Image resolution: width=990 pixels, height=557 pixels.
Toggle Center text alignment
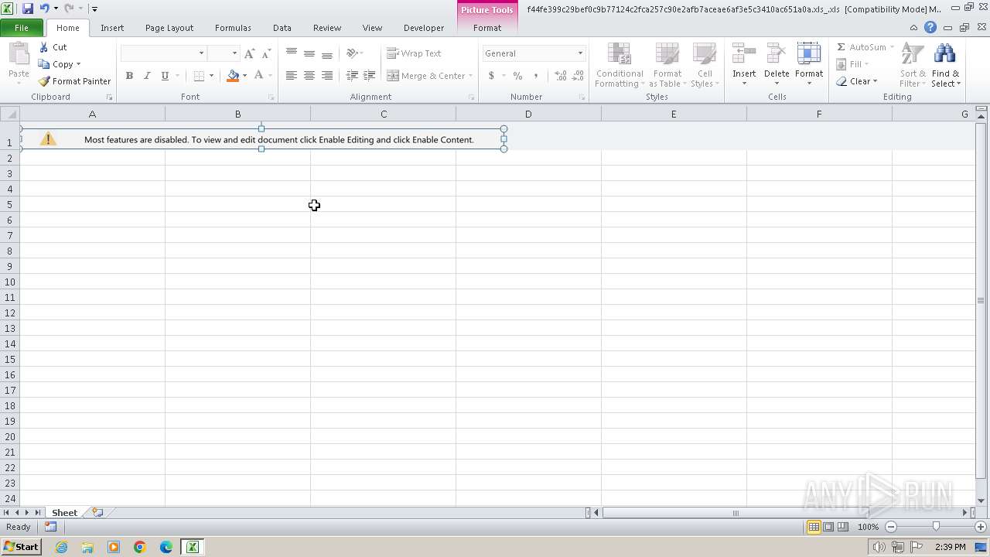[x=309, y=76]
